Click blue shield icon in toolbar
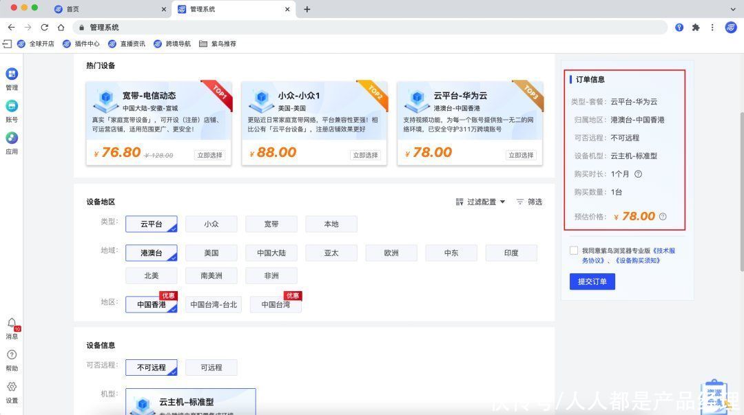Screen dimensions: 744x415 (x=679, y=28)
